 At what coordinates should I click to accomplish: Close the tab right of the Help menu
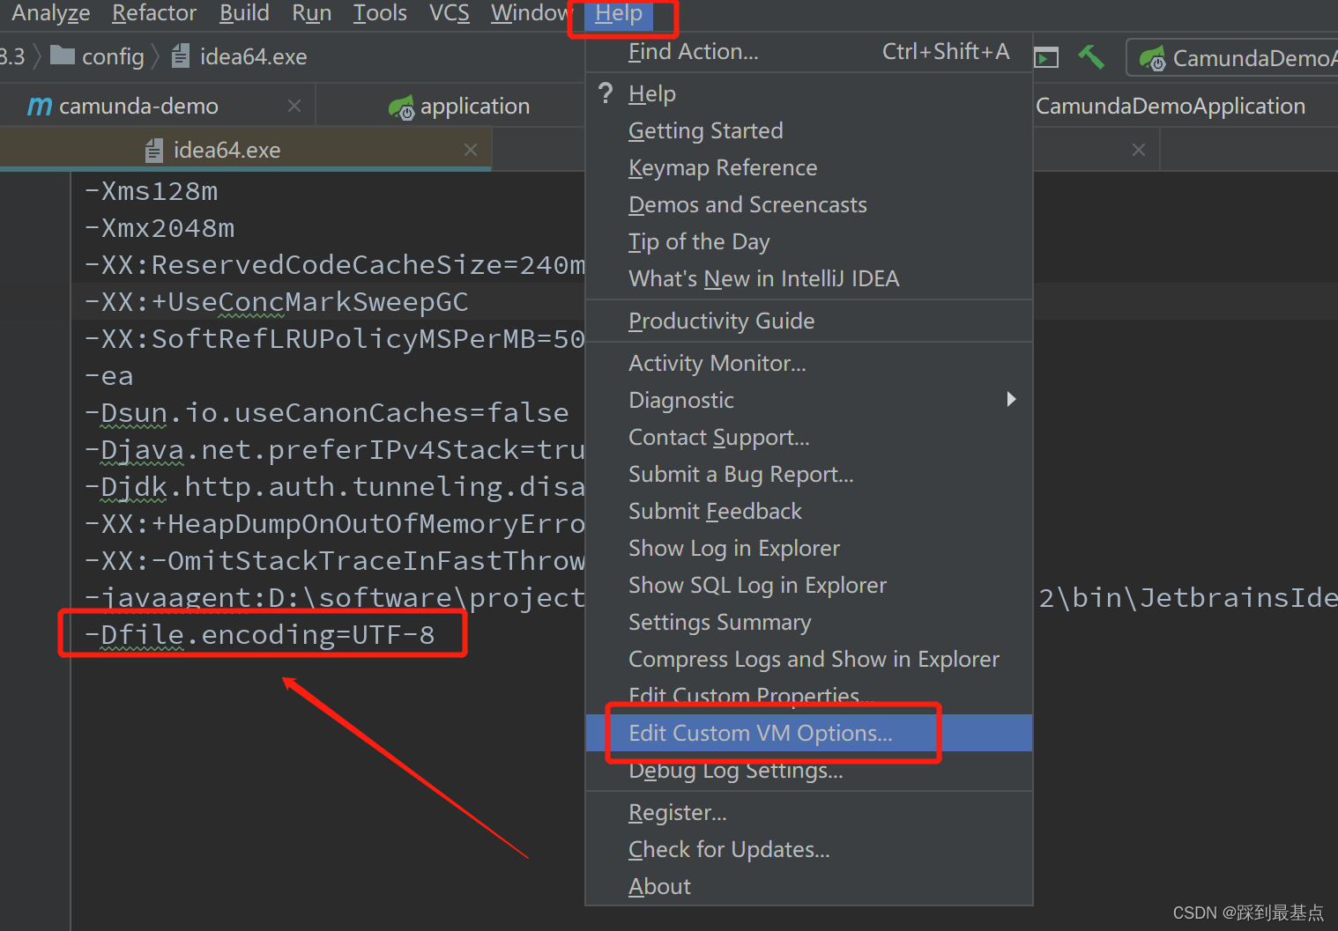pos(1139,150)
